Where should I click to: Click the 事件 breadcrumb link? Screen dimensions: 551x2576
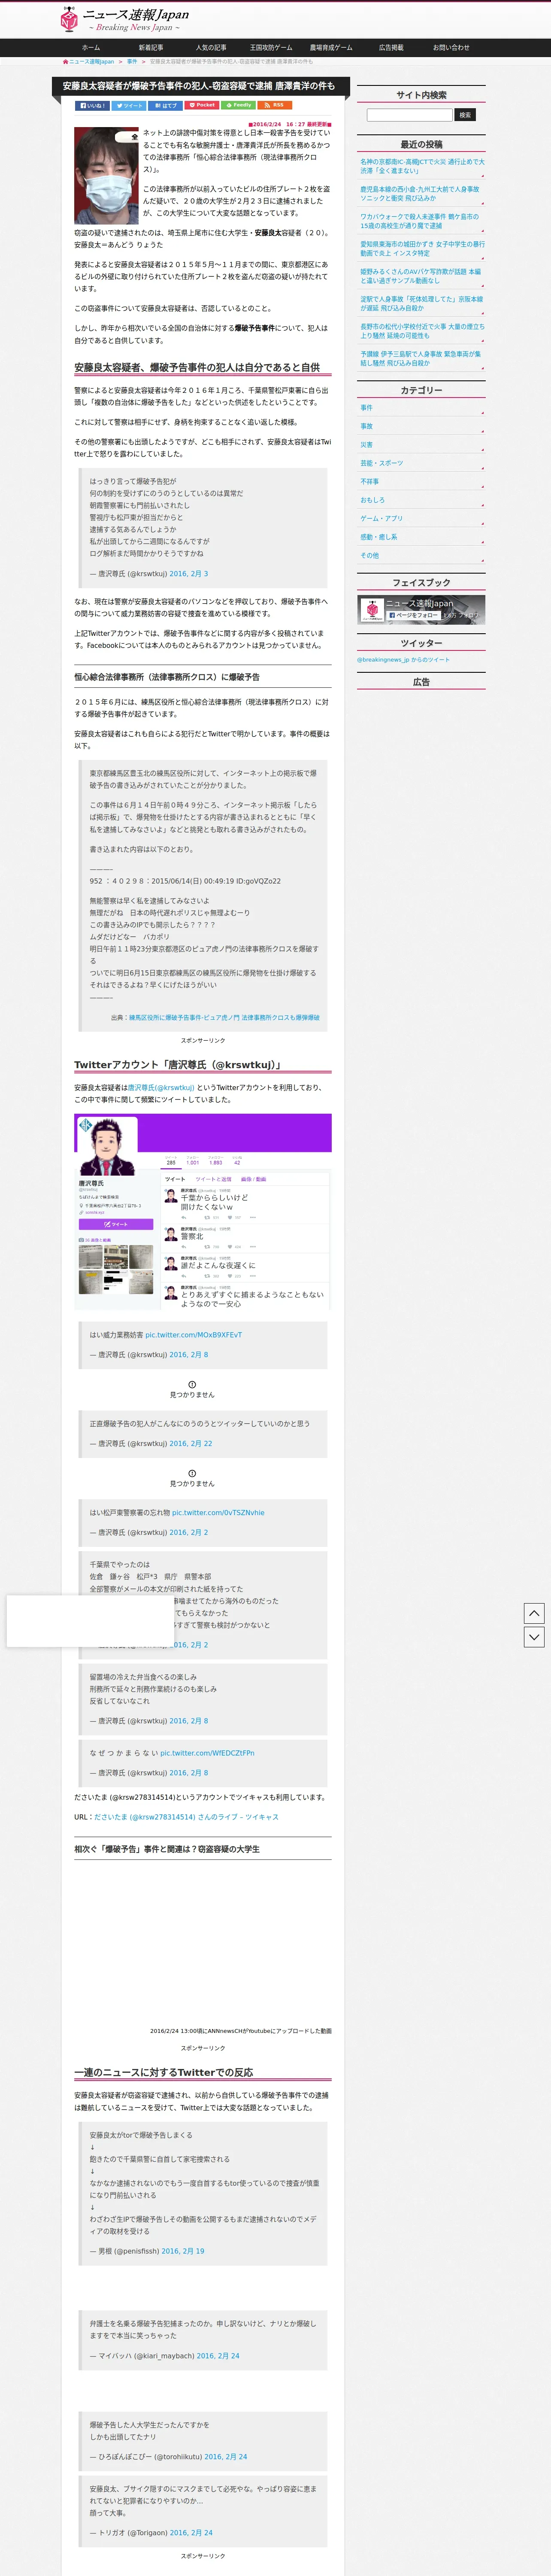(132, 62)
